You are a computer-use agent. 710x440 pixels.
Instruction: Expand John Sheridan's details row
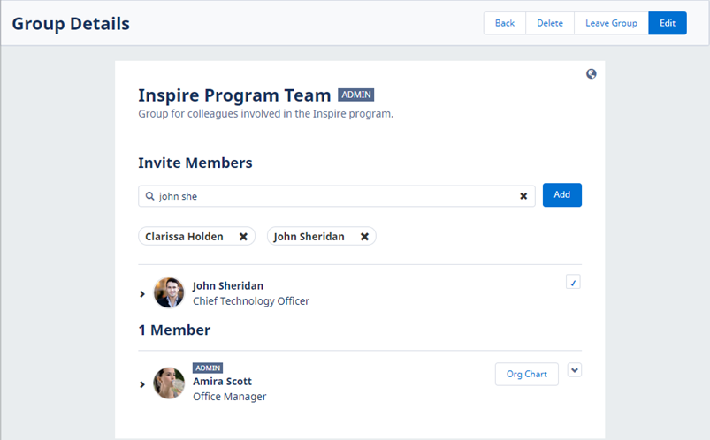click(x=142, y=293)
